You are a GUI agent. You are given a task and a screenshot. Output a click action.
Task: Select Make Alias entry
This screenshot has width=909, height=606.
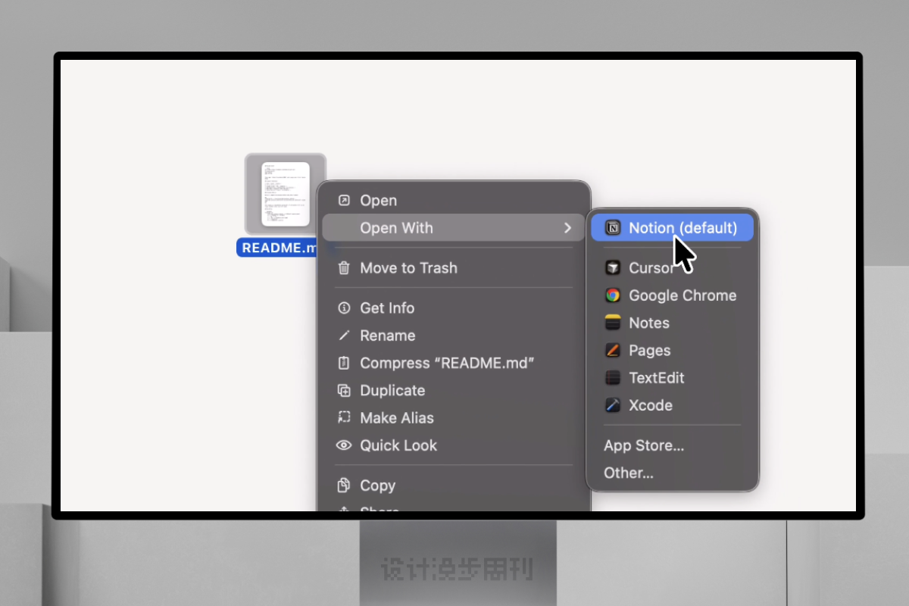[x=454, y=417]
